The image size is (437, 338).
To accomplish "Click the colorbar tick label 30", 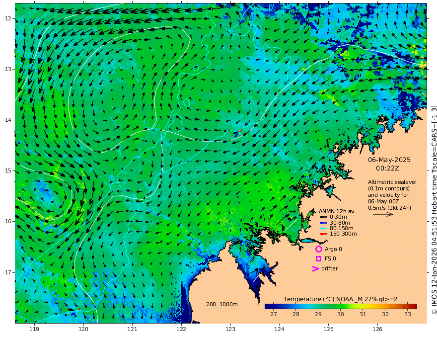I will click(x=341, y=314).
